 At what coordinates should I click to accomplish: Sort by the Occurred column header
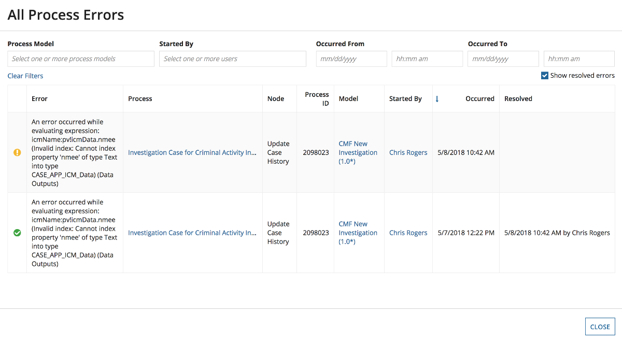(x=479, y=98)
